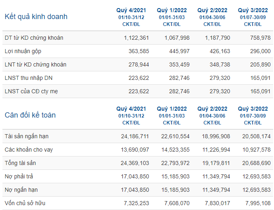
Task: Select the Kết quả kinh doanh section title
Action: 36,17
